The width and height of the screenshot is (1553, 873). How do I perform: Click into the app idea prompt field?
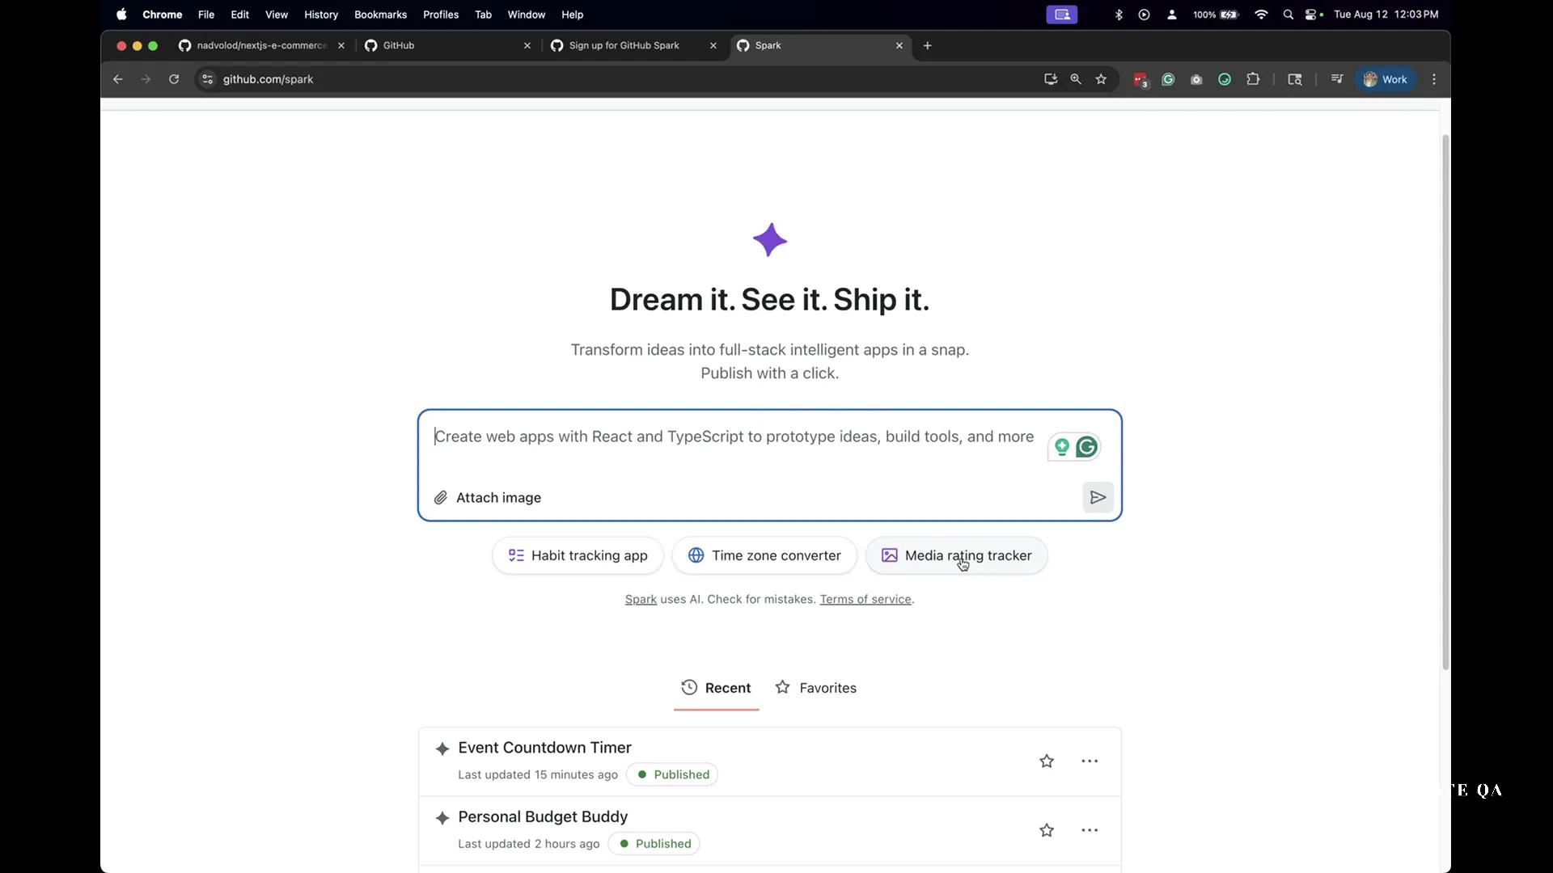(x=732, y=437)
